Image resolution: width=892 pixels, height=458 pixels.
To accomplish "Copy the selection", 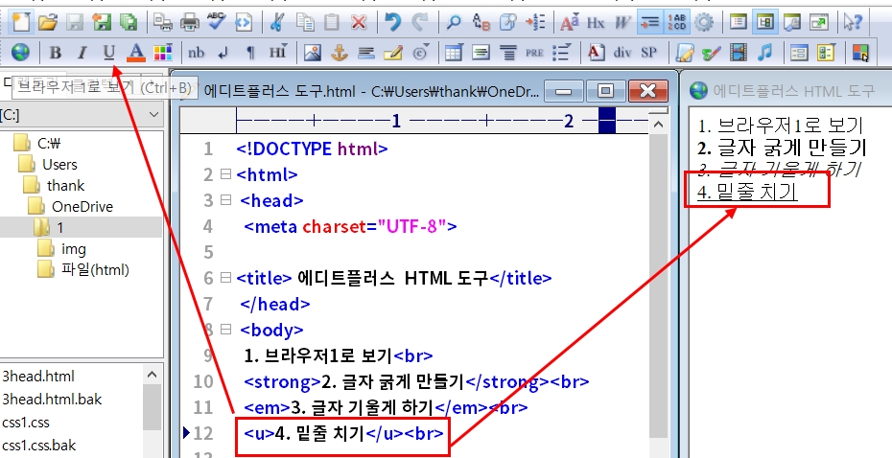I will click(x=306, y=22).
